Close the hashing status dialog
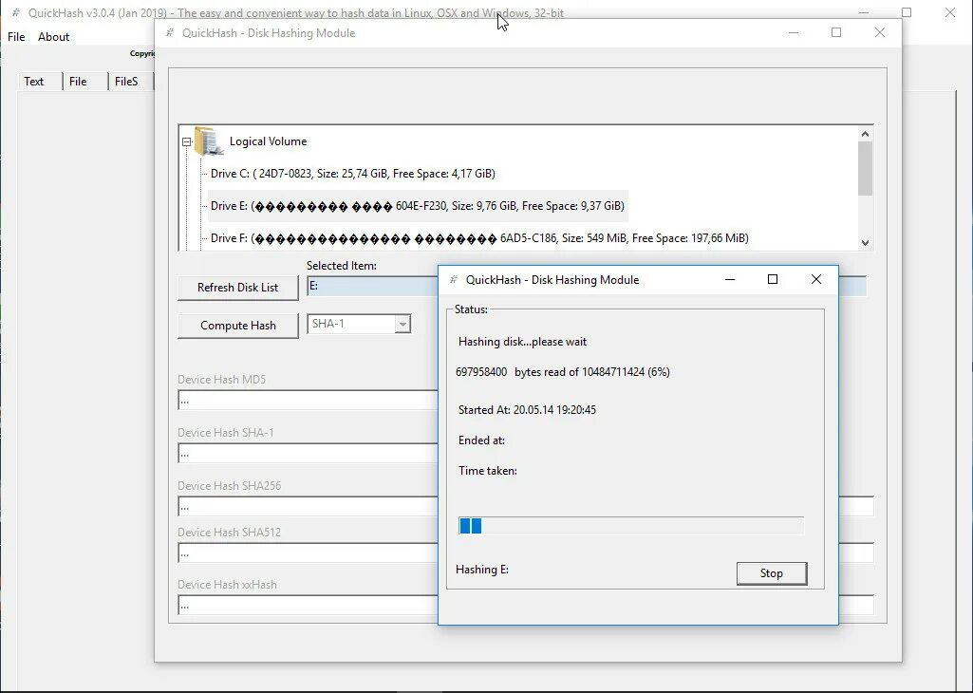Image resolution: width=973 pixels, height=693 pixels. [x=816, y=280]
